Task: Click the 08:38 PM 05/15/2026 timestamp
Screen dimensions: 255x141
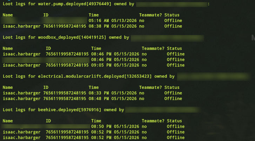Action: [113, 26]
